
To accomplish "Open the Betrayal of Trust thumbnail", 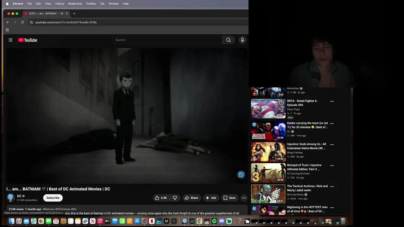I will (x=268, y=173).
